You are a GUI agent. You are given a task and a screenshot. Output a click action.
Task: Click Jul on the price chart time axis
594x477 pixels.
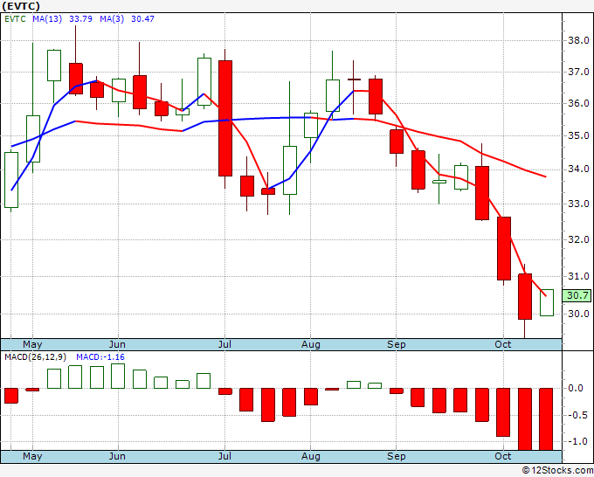pos(224,344)
